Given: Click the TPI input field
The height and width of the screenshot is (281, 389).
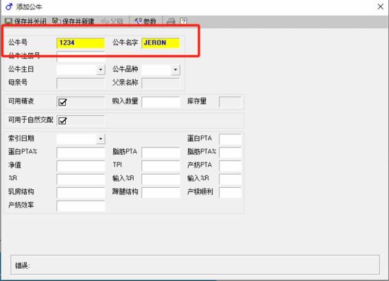Looking at the screenshot, I should pos(161,166).
